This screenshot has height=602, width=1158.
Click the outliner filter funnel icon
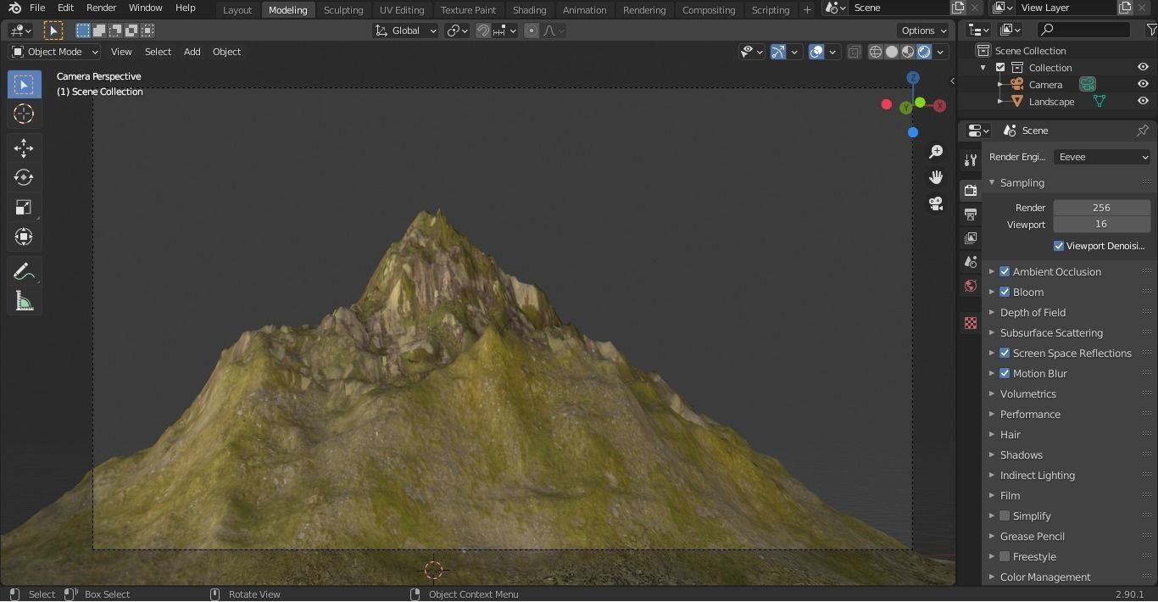(x=1150, y=30)
